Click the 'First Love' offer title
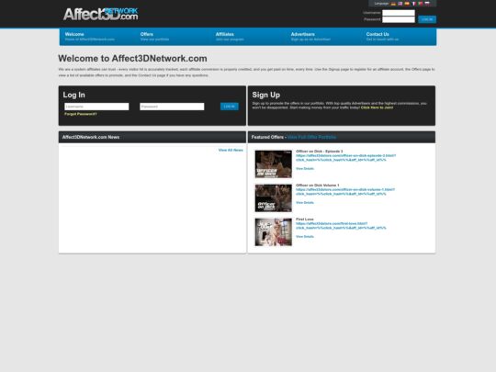The image size is (496, 372). [305, 219]
